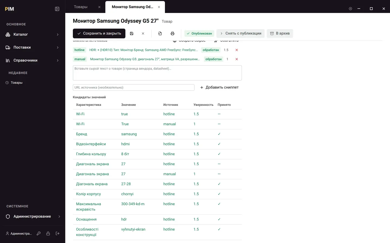
Task: Expand the Поставки menu section
Action: tap(32, 48)
